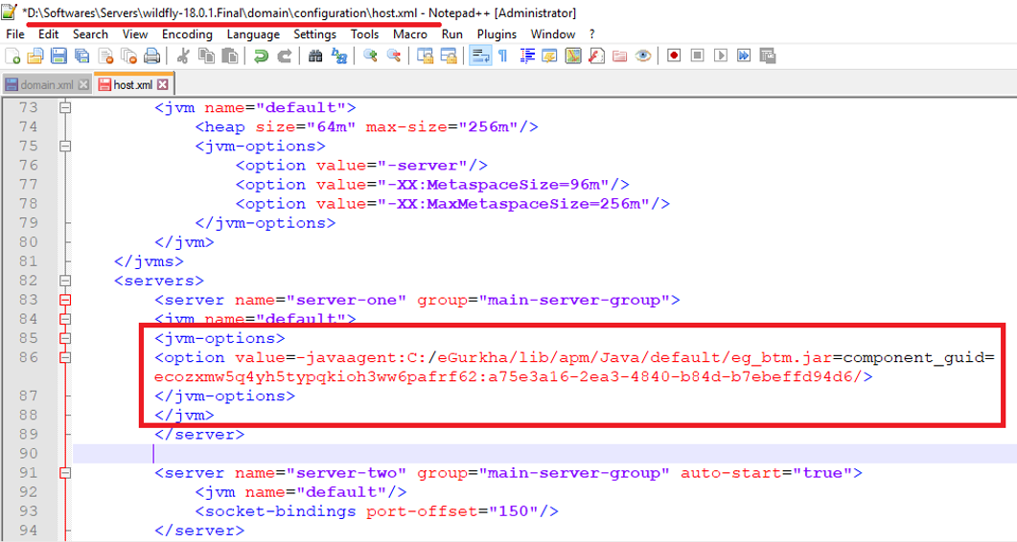Create a new document with the New icon
This screenshot has height=542, width=1017.
12,56
